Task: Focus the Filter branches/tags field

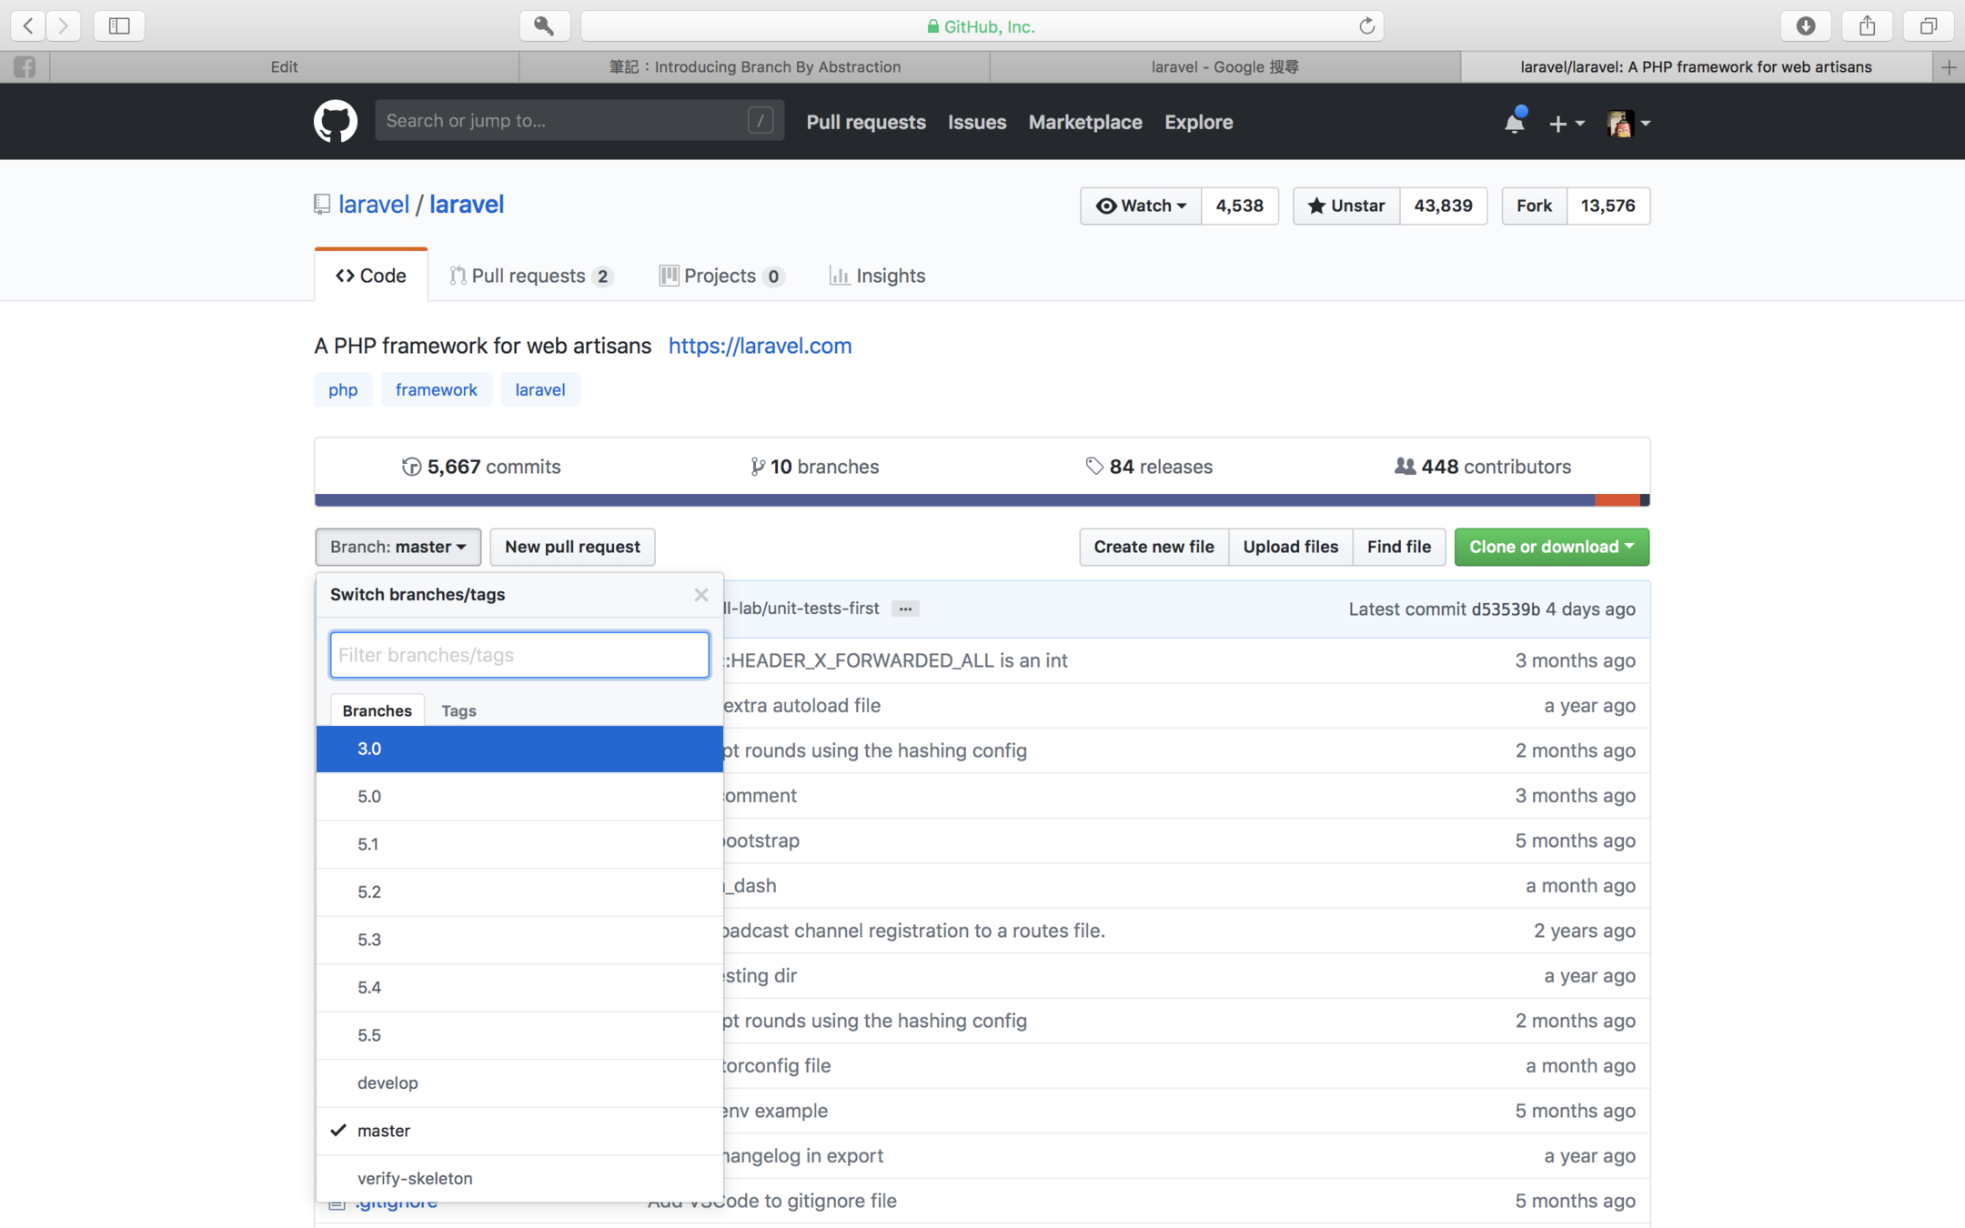Action: click(519, 655)
